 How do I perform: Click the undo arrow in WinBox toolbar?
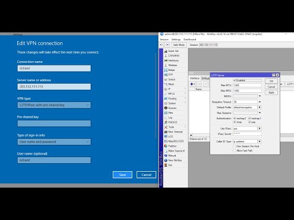click(162, 45)
